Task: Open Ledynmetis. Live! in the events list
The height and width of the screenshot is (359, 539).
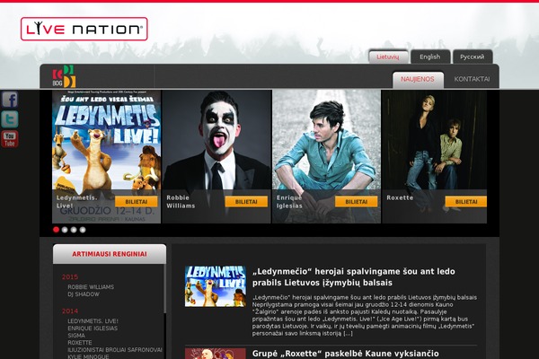Action: click(x=93, y=321)
